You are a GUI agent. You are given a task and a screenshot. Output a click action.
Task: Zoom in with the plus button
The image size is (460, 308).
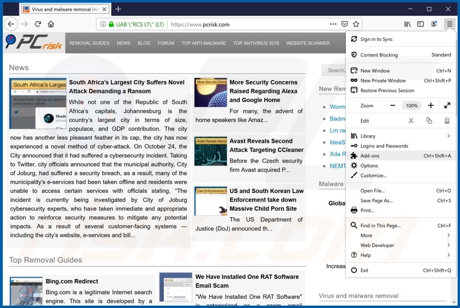pos(431,105)
